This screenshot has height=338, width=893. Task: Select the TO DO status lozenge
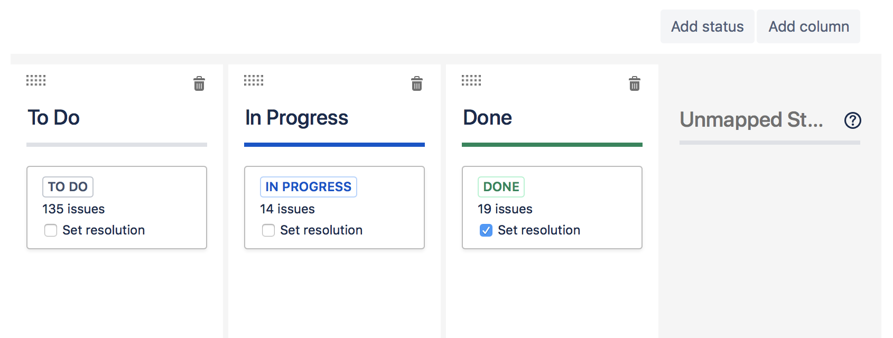[x=67, y=186]
